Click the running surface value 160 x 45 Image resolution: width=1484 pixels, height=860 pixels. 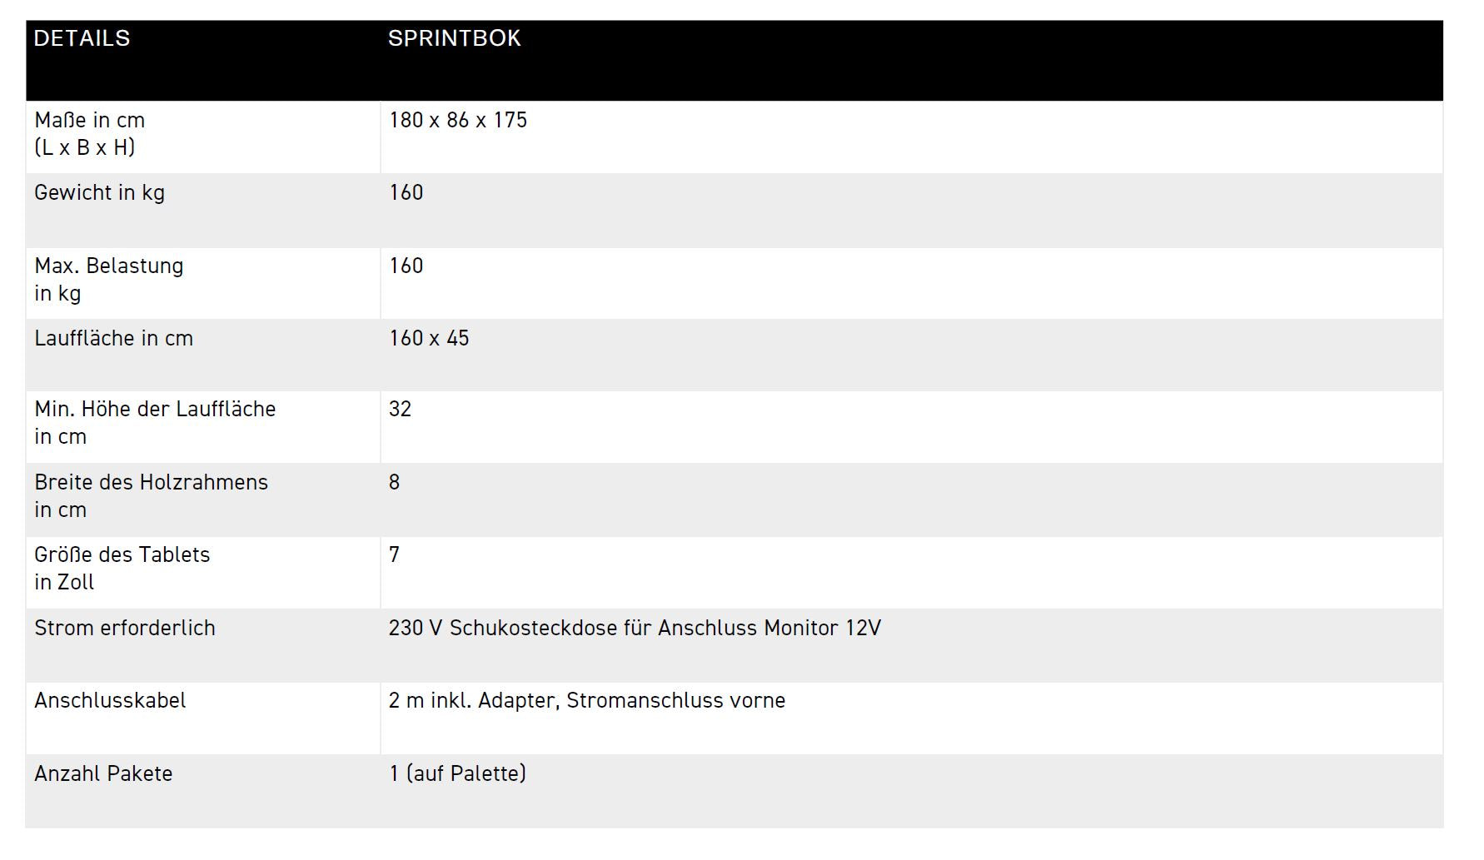tap(429, 339)
